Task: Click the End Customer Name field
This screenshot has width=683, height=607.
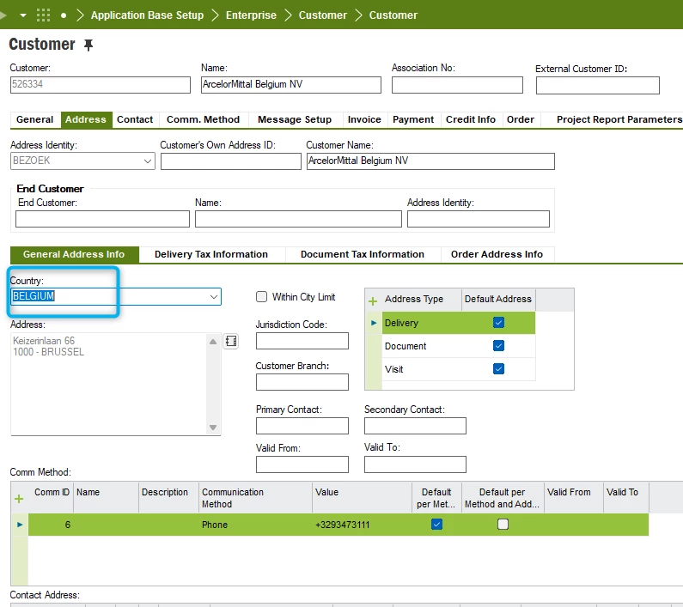Action: (298, 219)
